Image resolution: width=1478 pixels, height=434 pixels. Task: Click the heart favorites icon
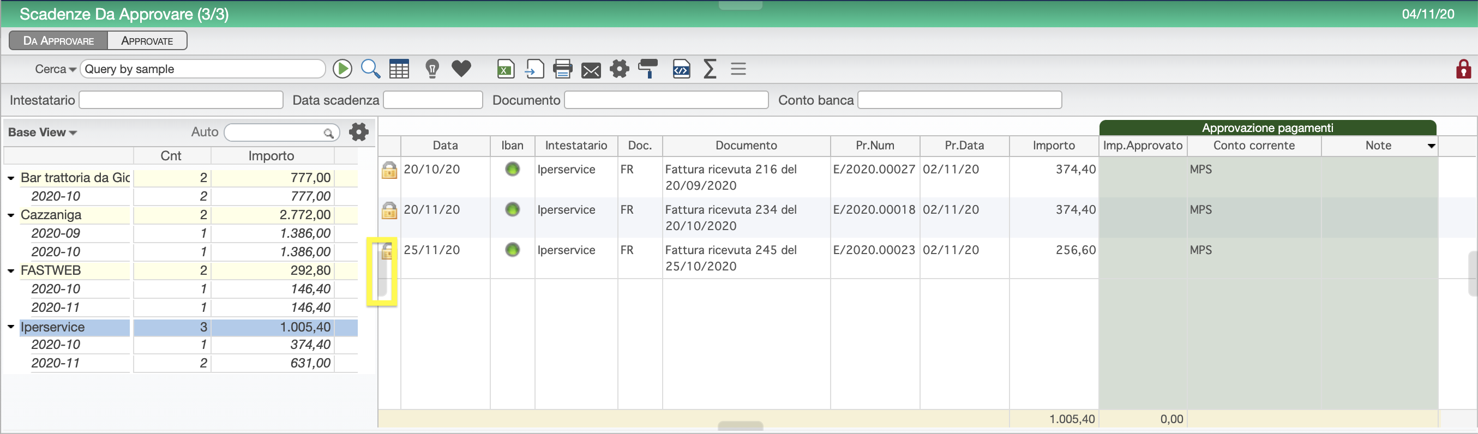[x=461, y=69]
